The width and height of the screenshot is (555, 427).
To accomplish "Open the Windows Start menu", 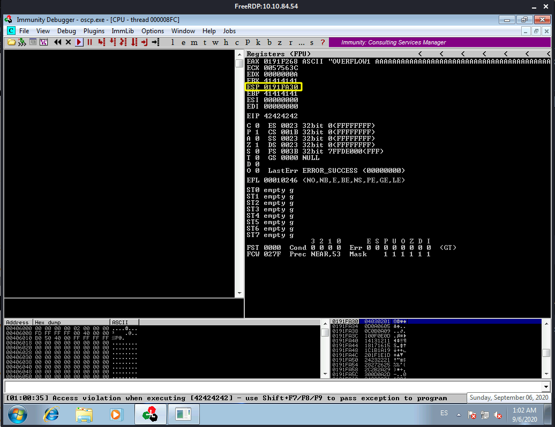I will coord(17,414).
